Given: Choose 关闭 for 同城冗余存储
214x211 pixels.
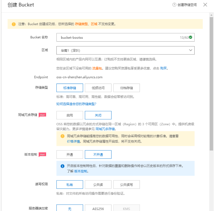Looking at the screenshot, I should tap(98, 115).
